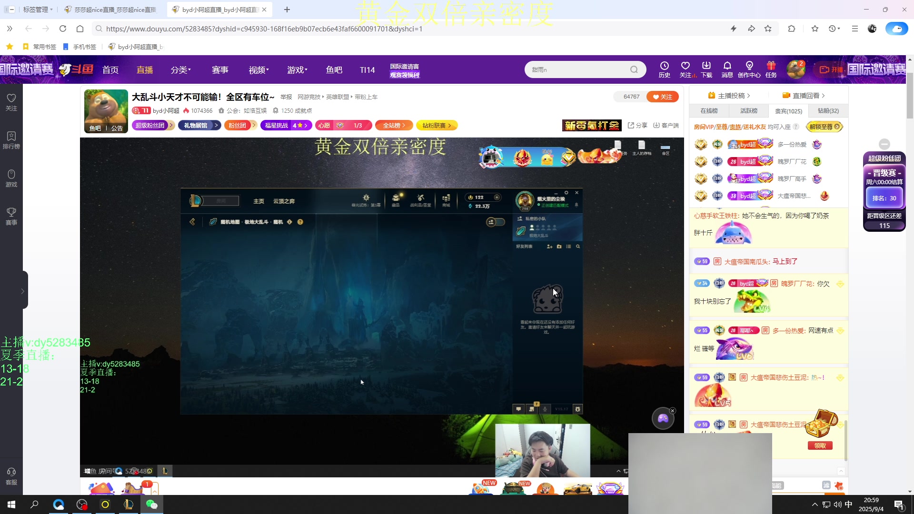914x514 pixels.
Task: Click the page vertical scrollbar
Action: (910, 95)
